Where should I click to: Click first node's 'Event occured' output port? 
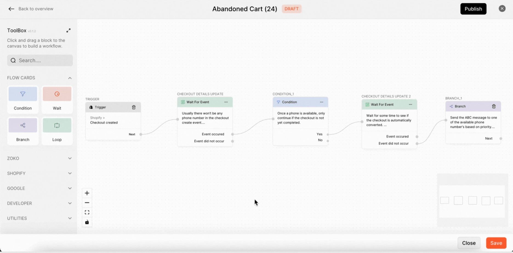232,134
